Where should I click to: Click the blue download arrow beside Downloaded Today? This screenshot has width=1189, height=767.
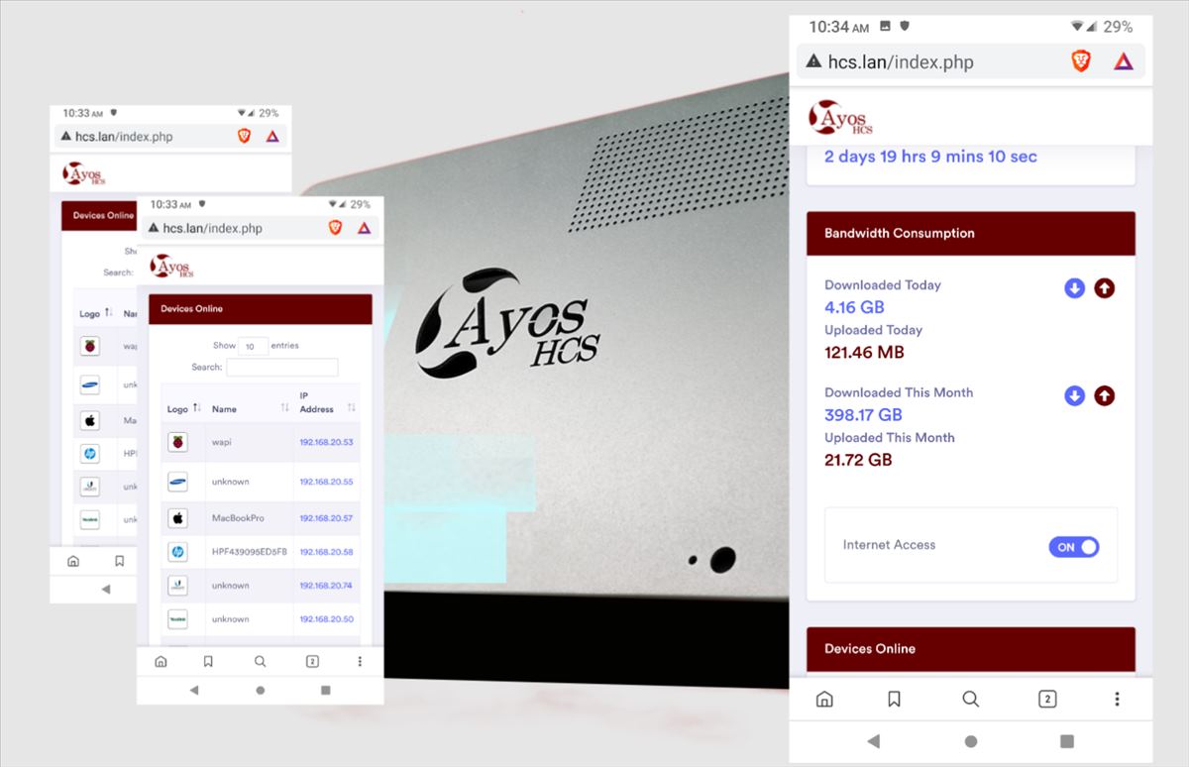coord(1074,288)
